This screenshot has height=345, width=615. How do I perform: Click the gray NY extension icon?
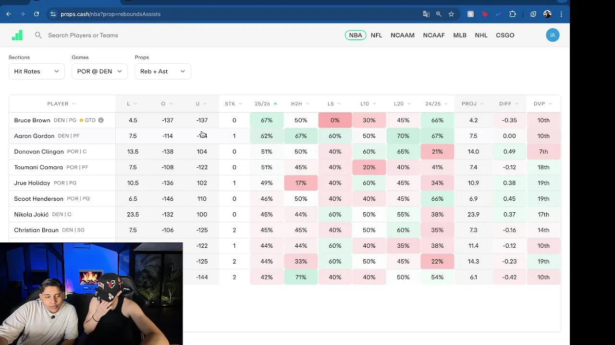[470, 14]
